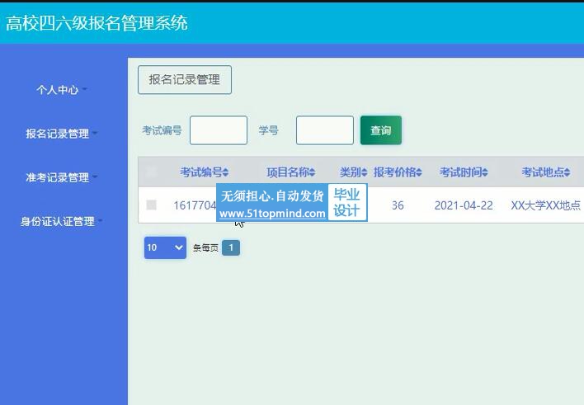This screenshot has height=405, width=584.
Task: Sort by 考试地点 column arrows
Action: pos(567,172)
